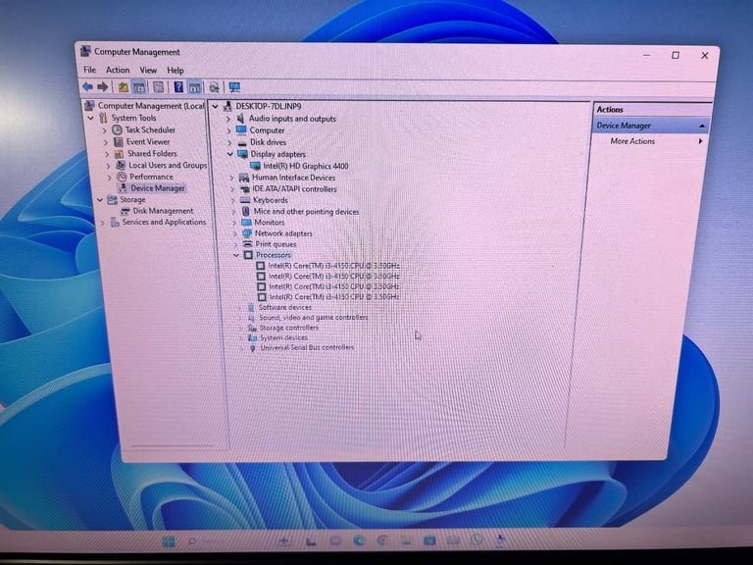Select Intel(R) HD Graphics 4400 adapter
The image size is (753, 565).
point(306,166)
